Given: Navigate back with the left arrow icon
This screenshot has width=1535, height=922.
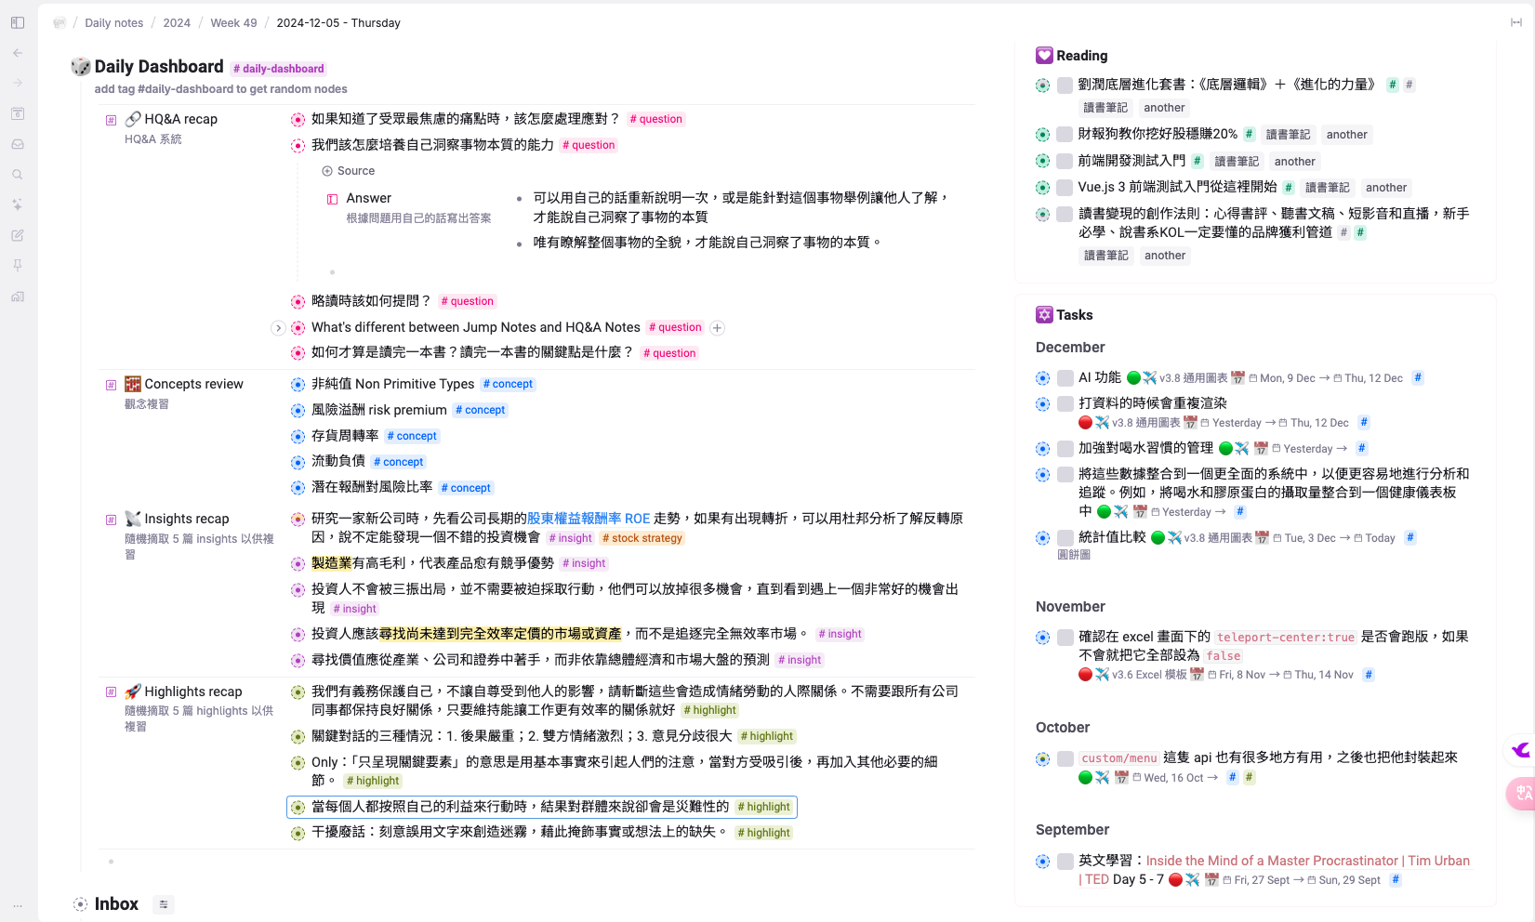Looking at the screenshot, I should click(17, 52).
